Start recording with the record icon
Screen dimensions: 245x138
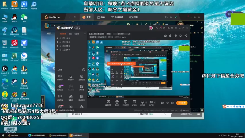pyautogui.click(x=163, y=103)
